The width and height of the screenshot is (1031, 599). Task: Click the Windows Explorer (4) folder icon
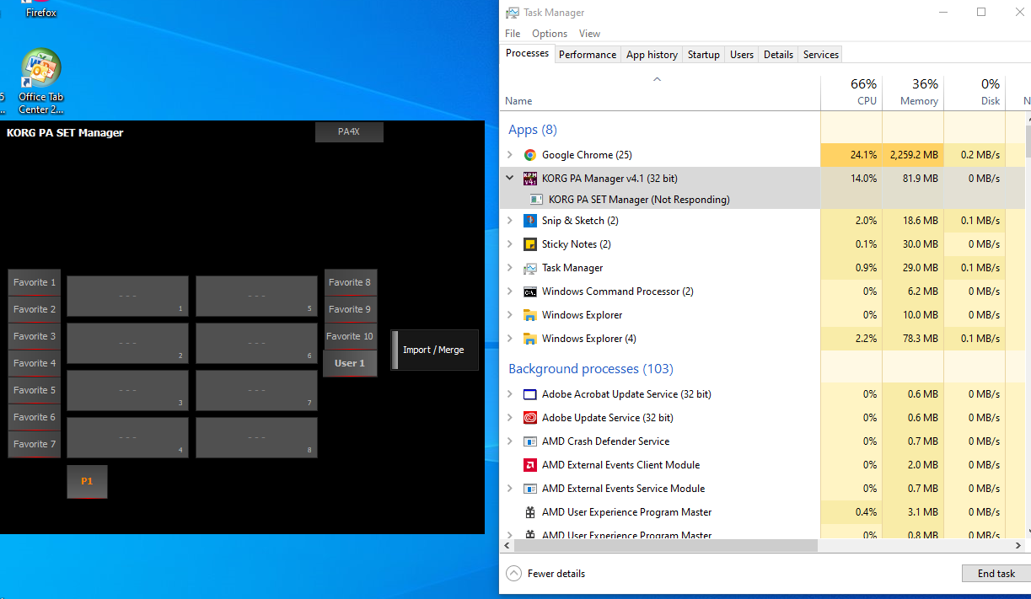[x=530, y=339]
